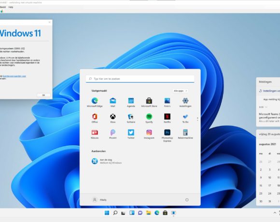Open the Twitter app
The height and width of the screenshot is (222, 280).
coord(131,134)
